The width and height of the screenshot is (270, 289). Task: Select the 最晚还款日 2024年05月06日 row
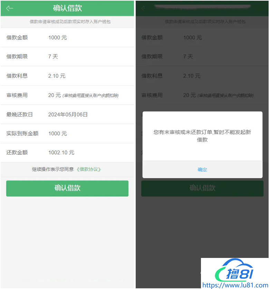67,114
